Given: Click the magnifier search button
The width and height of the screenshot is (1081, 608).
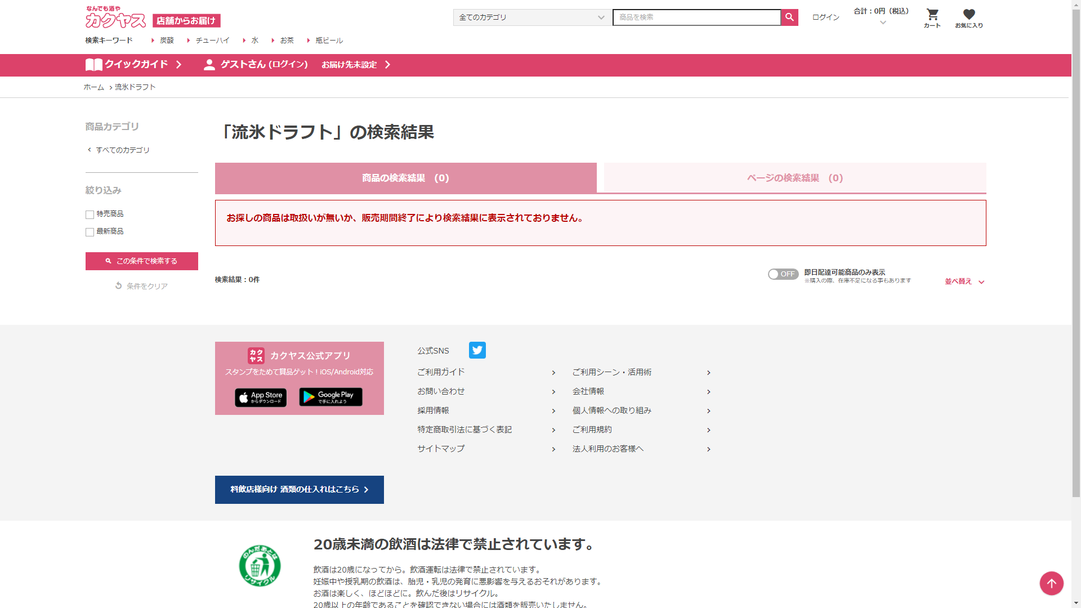Looking at the screenshot, I should (x=789, y=17).
